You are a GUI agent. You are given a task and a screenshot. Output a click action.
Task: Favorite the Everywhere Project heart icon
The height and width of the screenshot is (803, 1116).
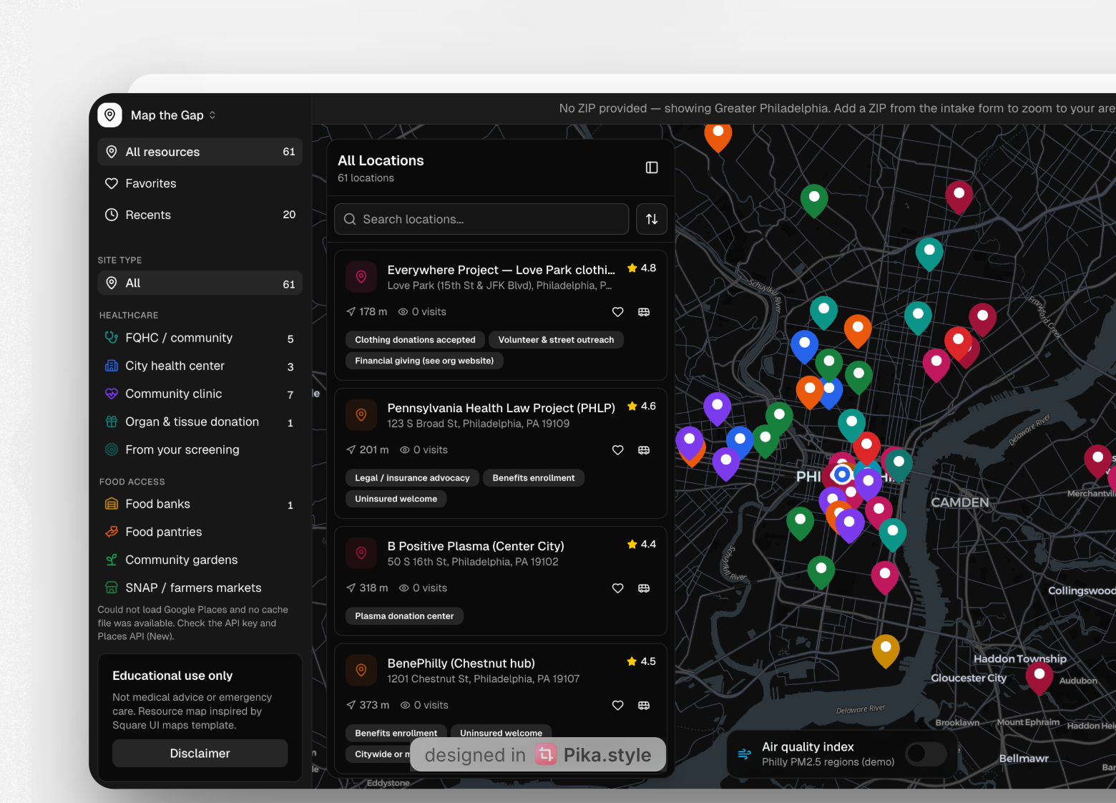(618, 312)
